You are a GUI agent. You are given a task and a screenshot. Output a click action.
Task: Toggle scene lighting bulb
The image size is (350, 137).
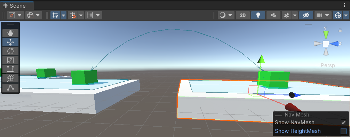pyautogui.click(x=258, y=15)
